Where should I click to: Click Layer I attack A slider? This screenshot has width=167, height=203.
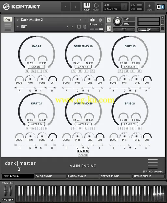click(x=19, y=88)
